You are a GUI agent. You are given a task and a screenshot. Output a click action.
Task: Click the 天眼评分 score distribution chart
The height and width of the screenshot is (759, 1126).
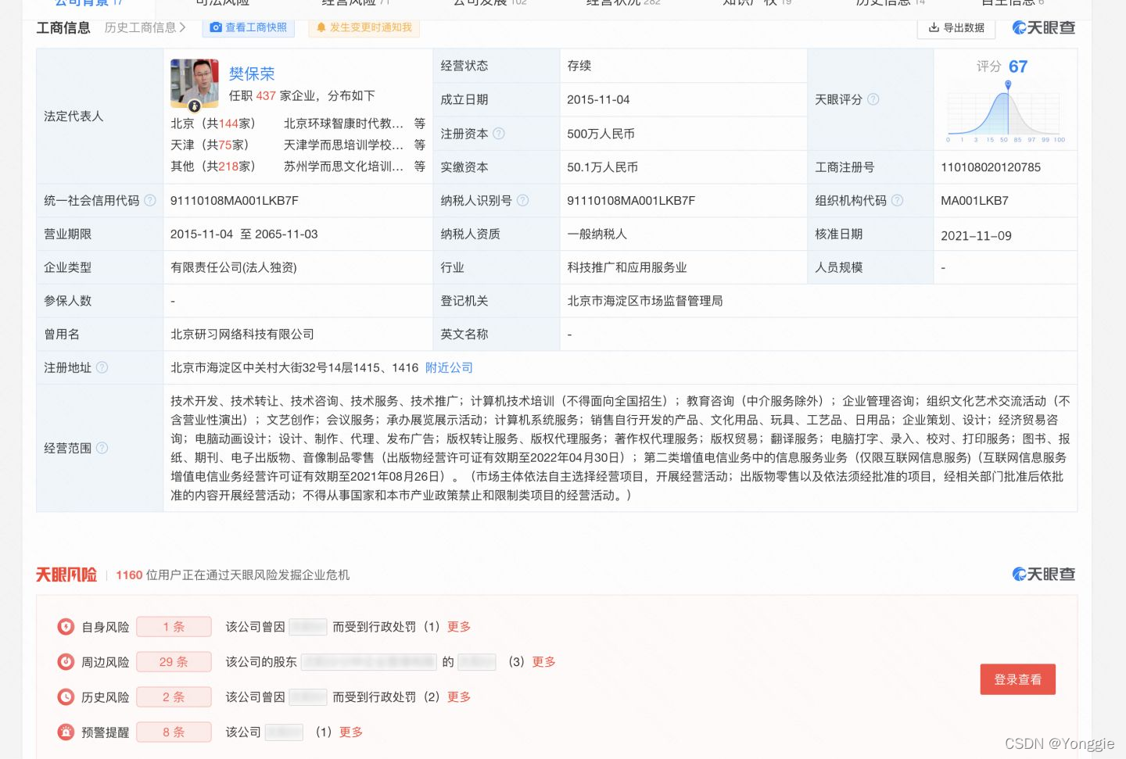coord(1006,113)
